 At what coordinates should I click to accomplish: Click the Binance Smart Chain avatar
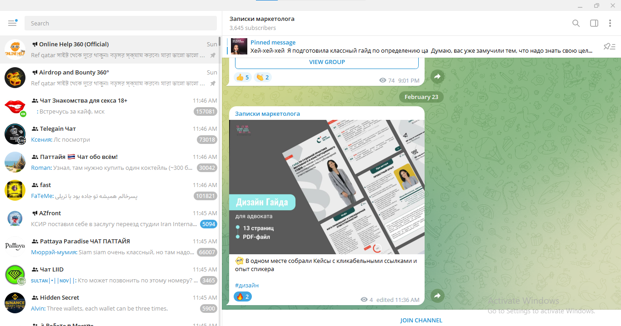pyautogui.click(x=15, y=303)
